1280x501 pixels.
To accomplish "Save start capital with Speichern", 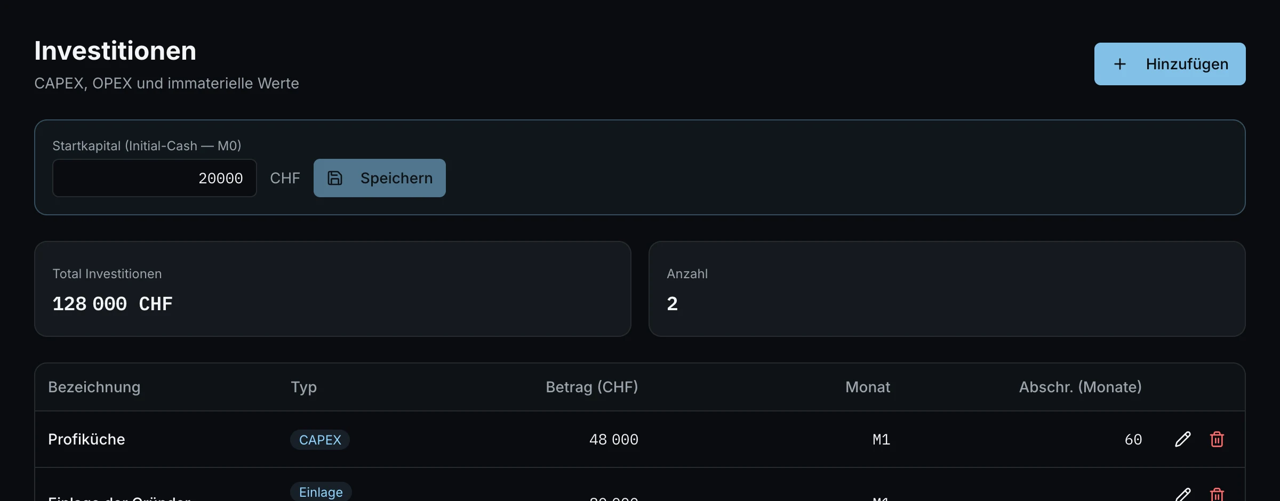I will pyautogui.click(x=380, y=178).
